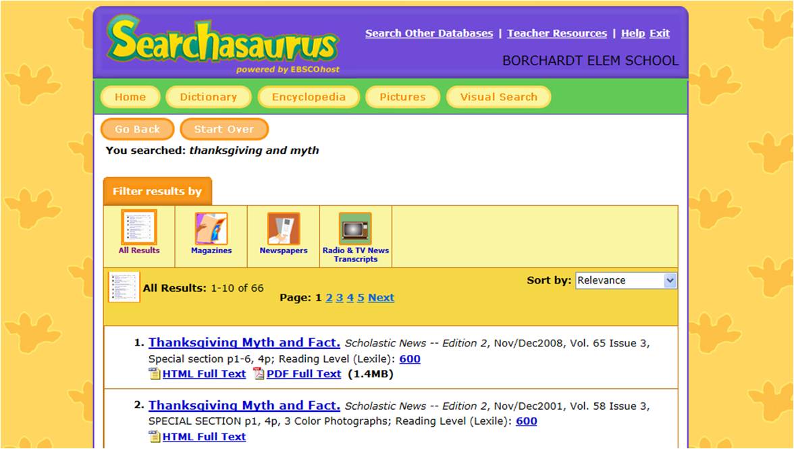Click the Magazines filter label
The height and width of the screenshot is (449, 794).
[x=211, y=250]
